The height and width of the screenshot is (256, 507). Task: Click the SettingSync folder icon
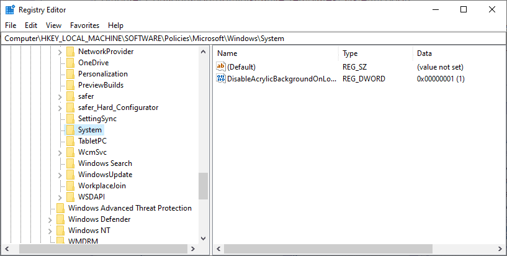coord(70,119)
